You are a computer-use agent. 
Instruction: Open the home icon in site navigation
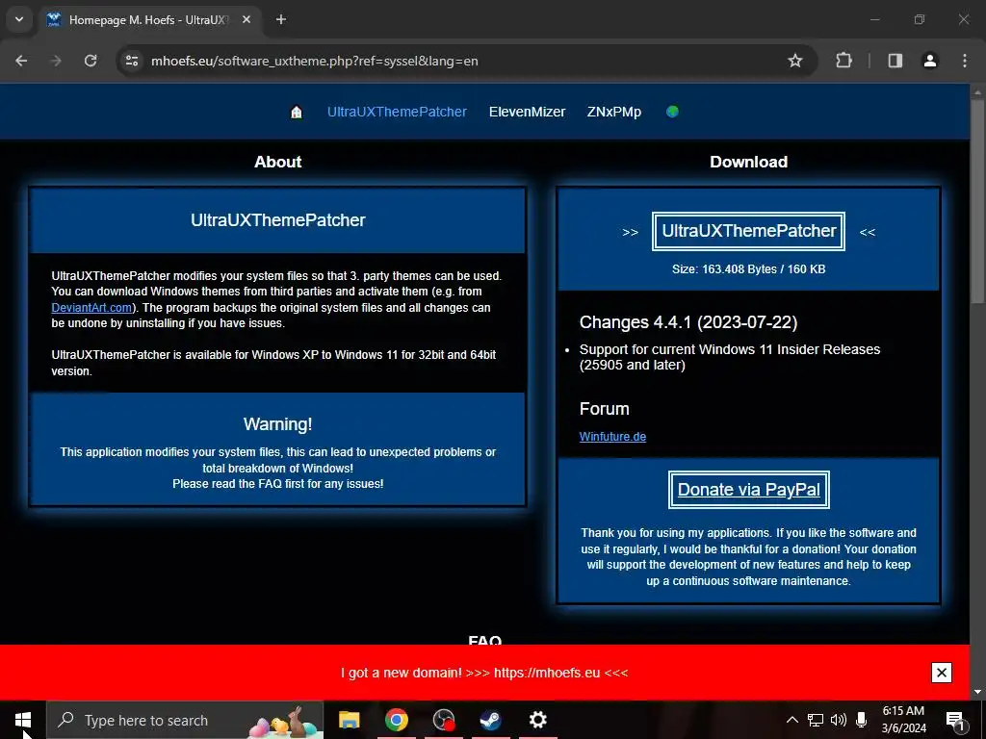(297, 112)
